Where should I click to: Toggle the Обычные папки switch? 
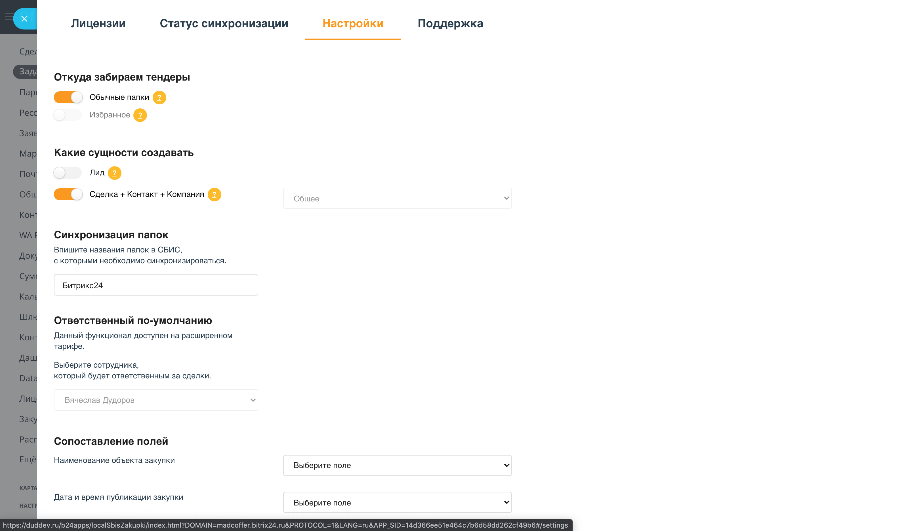pyautogui.click(x=68, y=97)
